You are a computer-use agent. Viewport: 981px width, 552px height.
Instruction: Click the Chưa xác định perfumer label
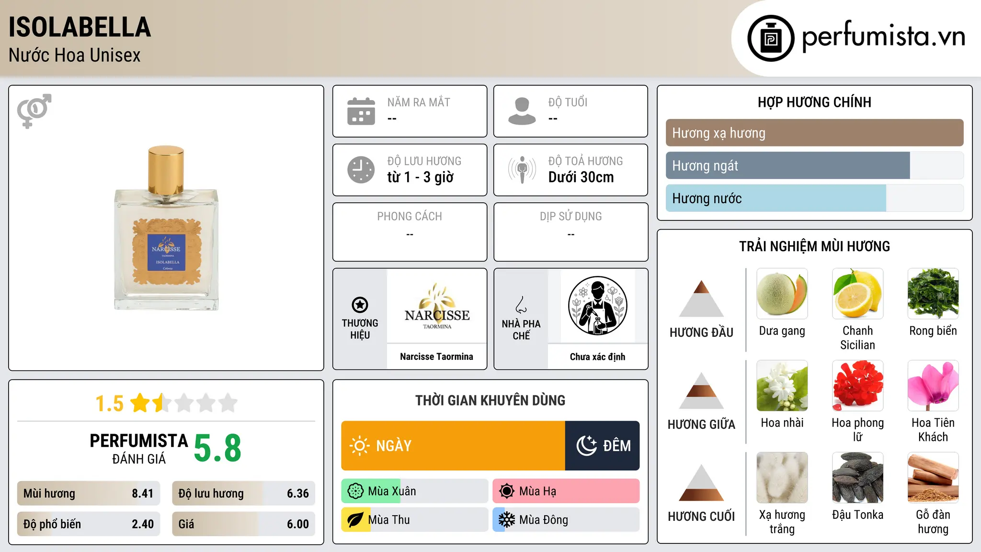tap(597, 356)
